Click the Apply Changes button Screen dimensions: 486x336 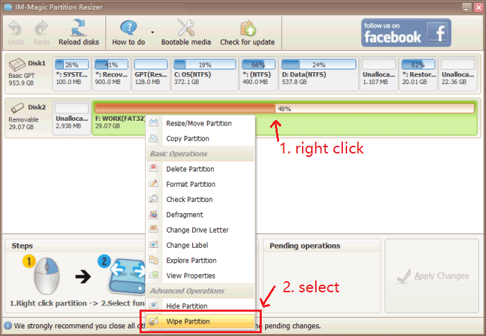coord(432,276)
